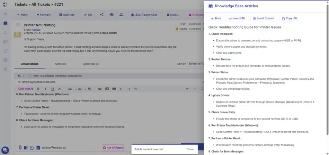Click the Insert URL button
Viewport: 329px width, 155px height.
click(236, 19)
